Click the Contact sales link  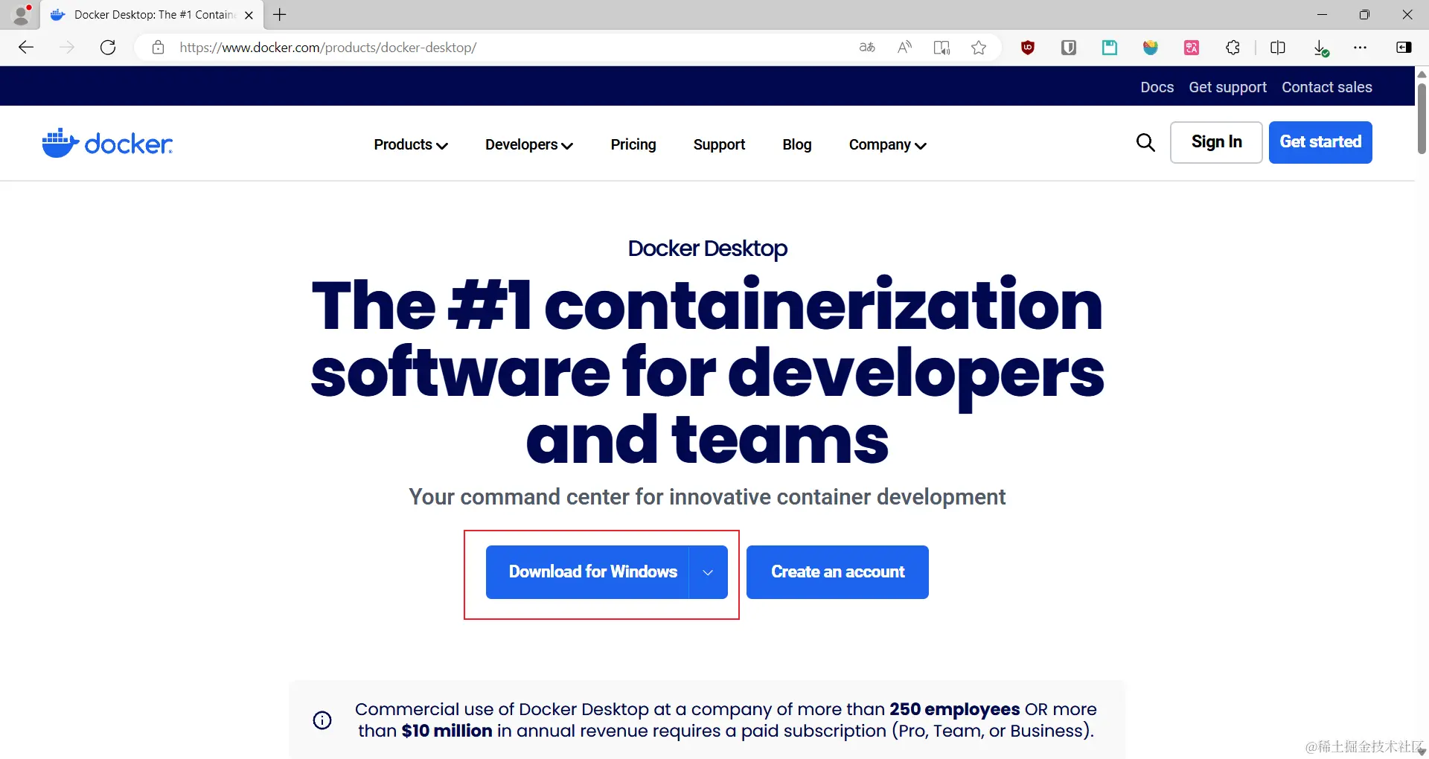pyautogui.click(x=1327, y=87)
